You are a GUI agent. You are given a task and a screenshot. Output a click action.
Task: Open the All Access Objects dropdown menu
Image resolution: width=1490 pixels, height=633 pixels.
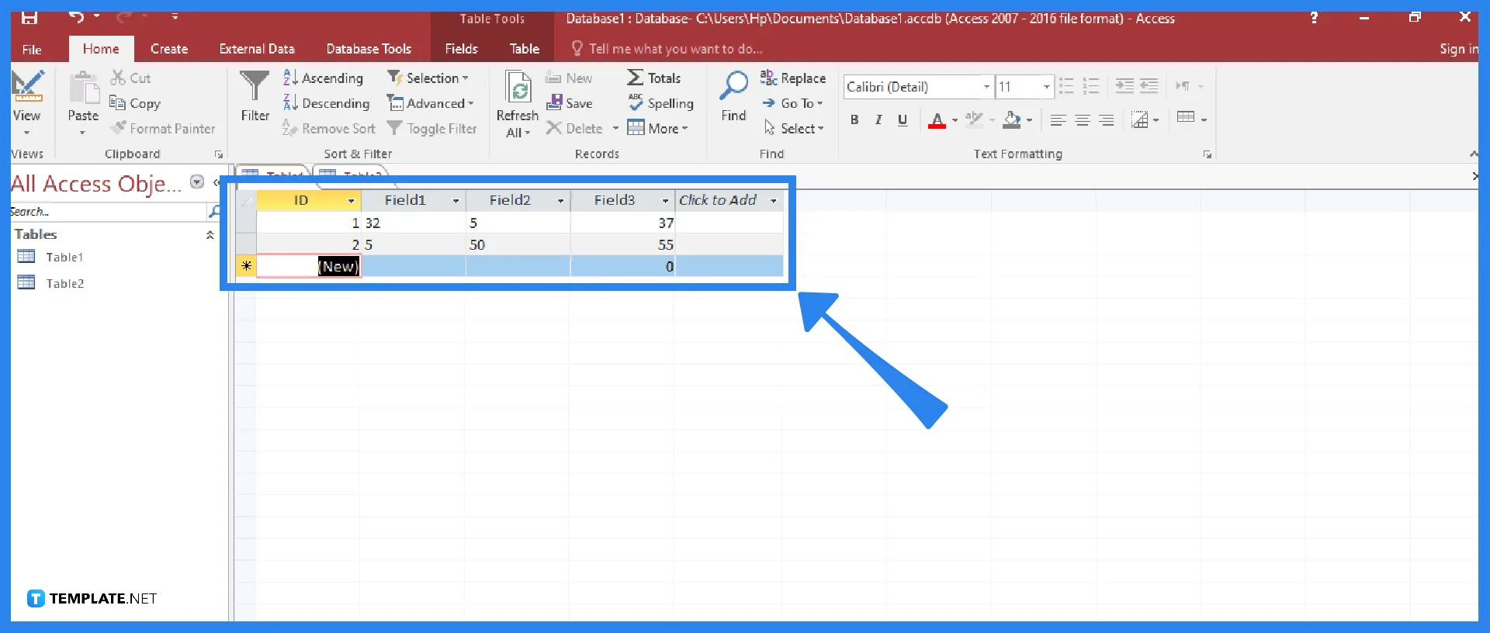click(197, 182)
